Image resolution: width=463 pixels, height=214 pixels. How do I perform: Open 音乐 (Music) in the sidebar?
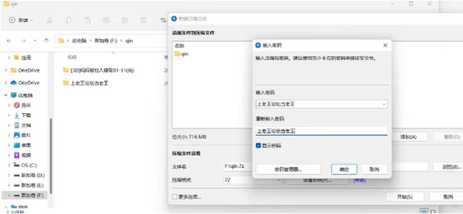26,106
